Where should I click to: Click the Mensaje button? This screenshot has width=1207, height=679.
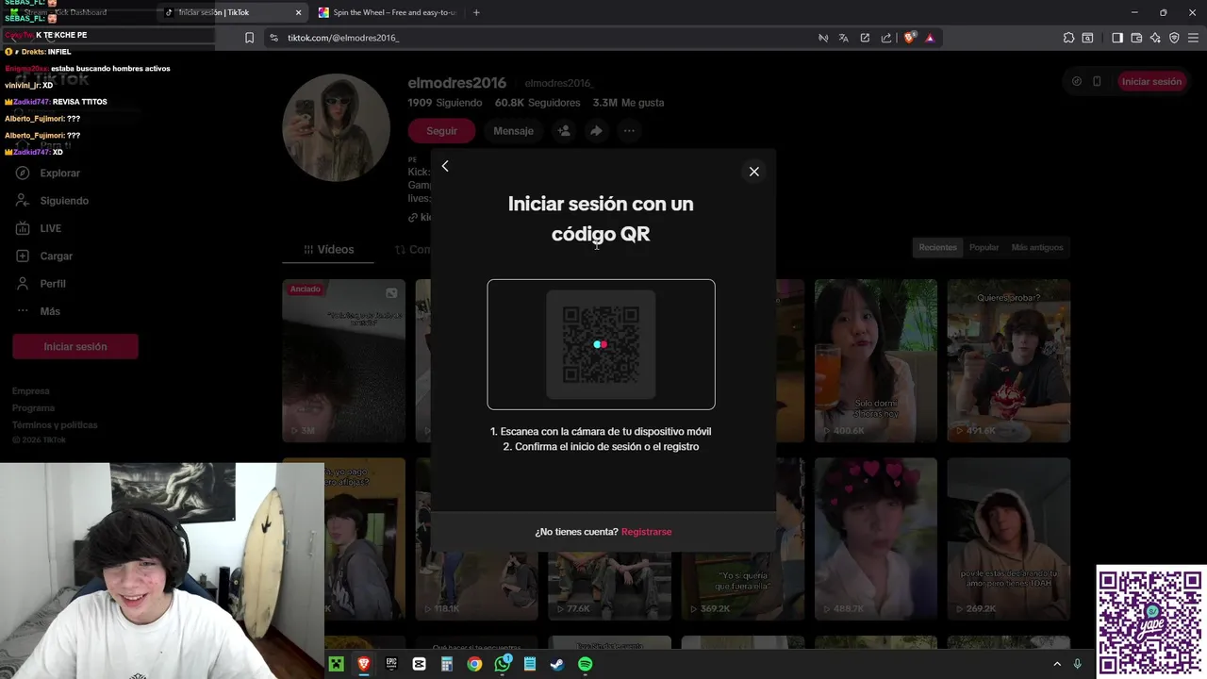click(x=513, y=131)
